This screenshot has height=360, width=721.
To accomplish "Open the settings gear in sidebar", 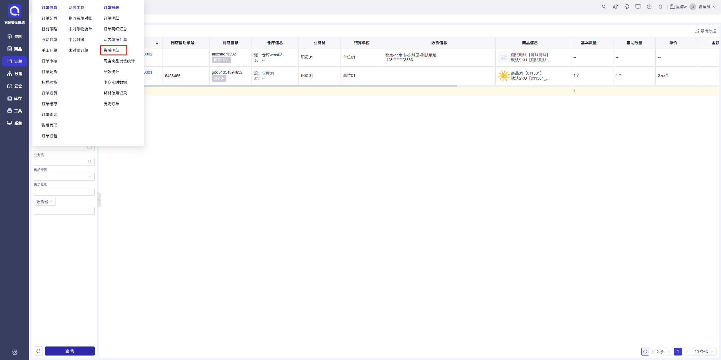I will (15, 352).
